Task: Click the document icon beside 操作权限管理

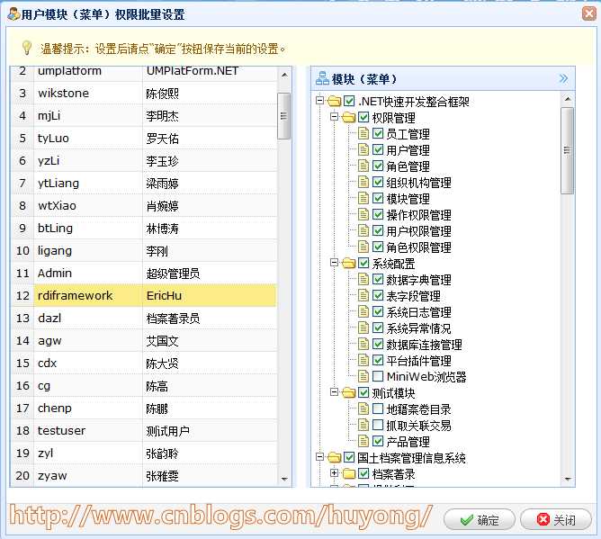Action: (363, 214)
